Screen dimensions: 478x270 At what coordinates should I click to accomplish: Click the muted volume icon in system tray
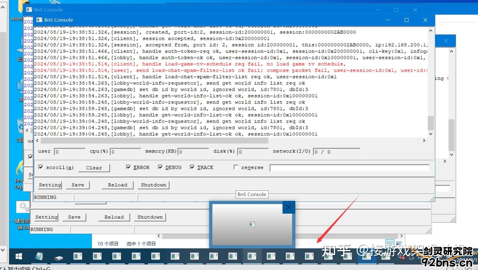(x=401, y=256)
